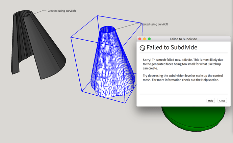Image resolution: width=233 pixels, height=143 pixels.
Task: Click the large 'Failed to Subdivide' heading
Action: 172,47
